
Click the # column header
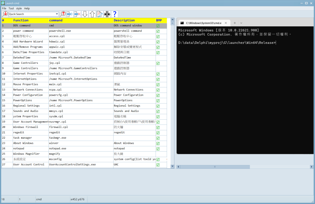(x=7, y=20)
